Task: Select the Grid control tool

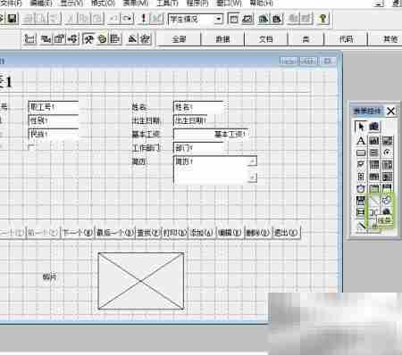Action: (x=374, y=177)
